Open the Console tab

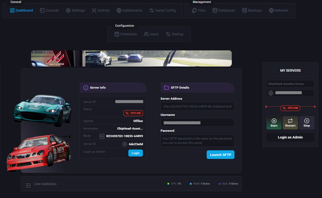click(49, 11)
